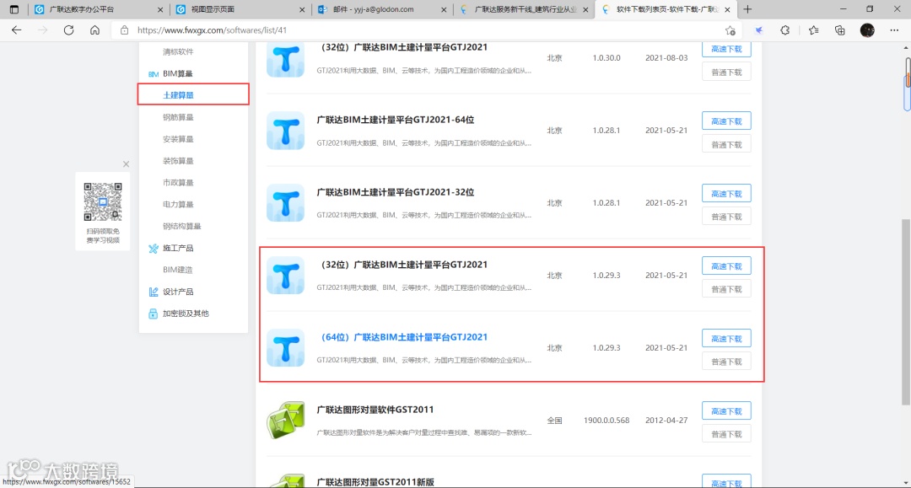This screenshot has height=488, width=911.
Task: Expand 施工产品 category
Action: pos(178,249)
